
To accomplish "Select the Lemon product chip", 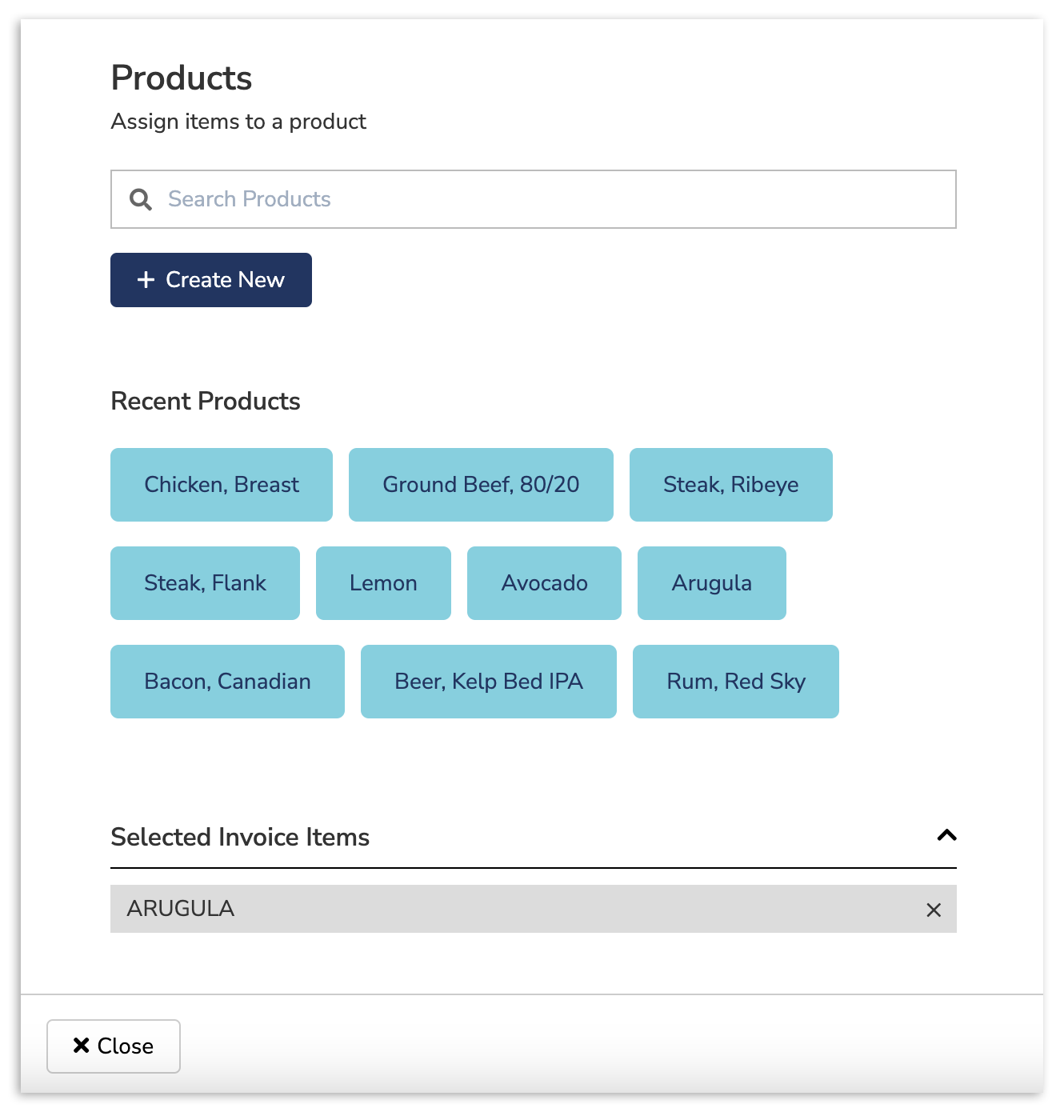I will click(x=382, y=583).
